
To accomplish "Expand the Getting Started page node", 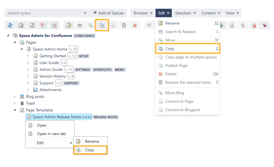I will tap(28, 56).
